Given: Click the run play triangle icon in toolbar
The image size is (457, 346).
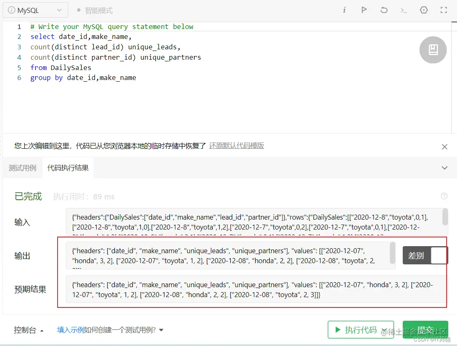Looking at the screenshot, I should 364,10.
